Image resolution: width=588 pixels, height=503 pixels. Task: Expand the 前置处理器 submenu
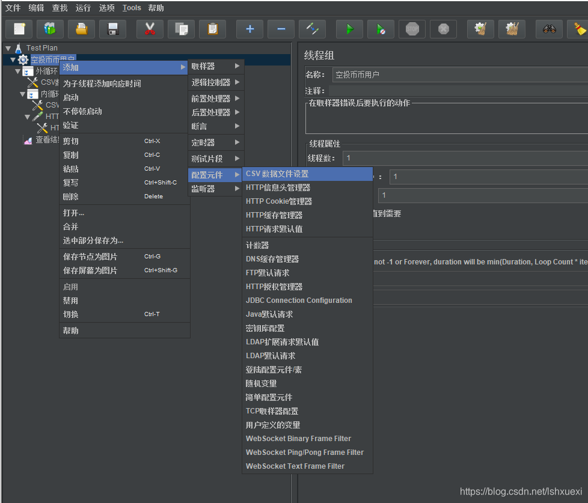[x=216, y=99]
